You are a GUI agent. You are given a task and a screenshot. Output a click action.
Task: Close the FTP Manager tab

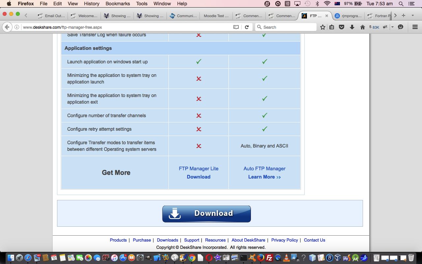327,16
